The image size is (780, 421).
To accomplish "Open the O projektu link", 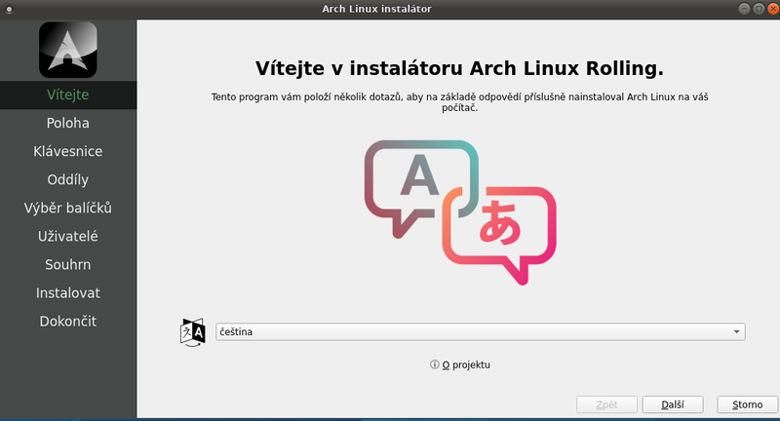I will tap(466, 364).
